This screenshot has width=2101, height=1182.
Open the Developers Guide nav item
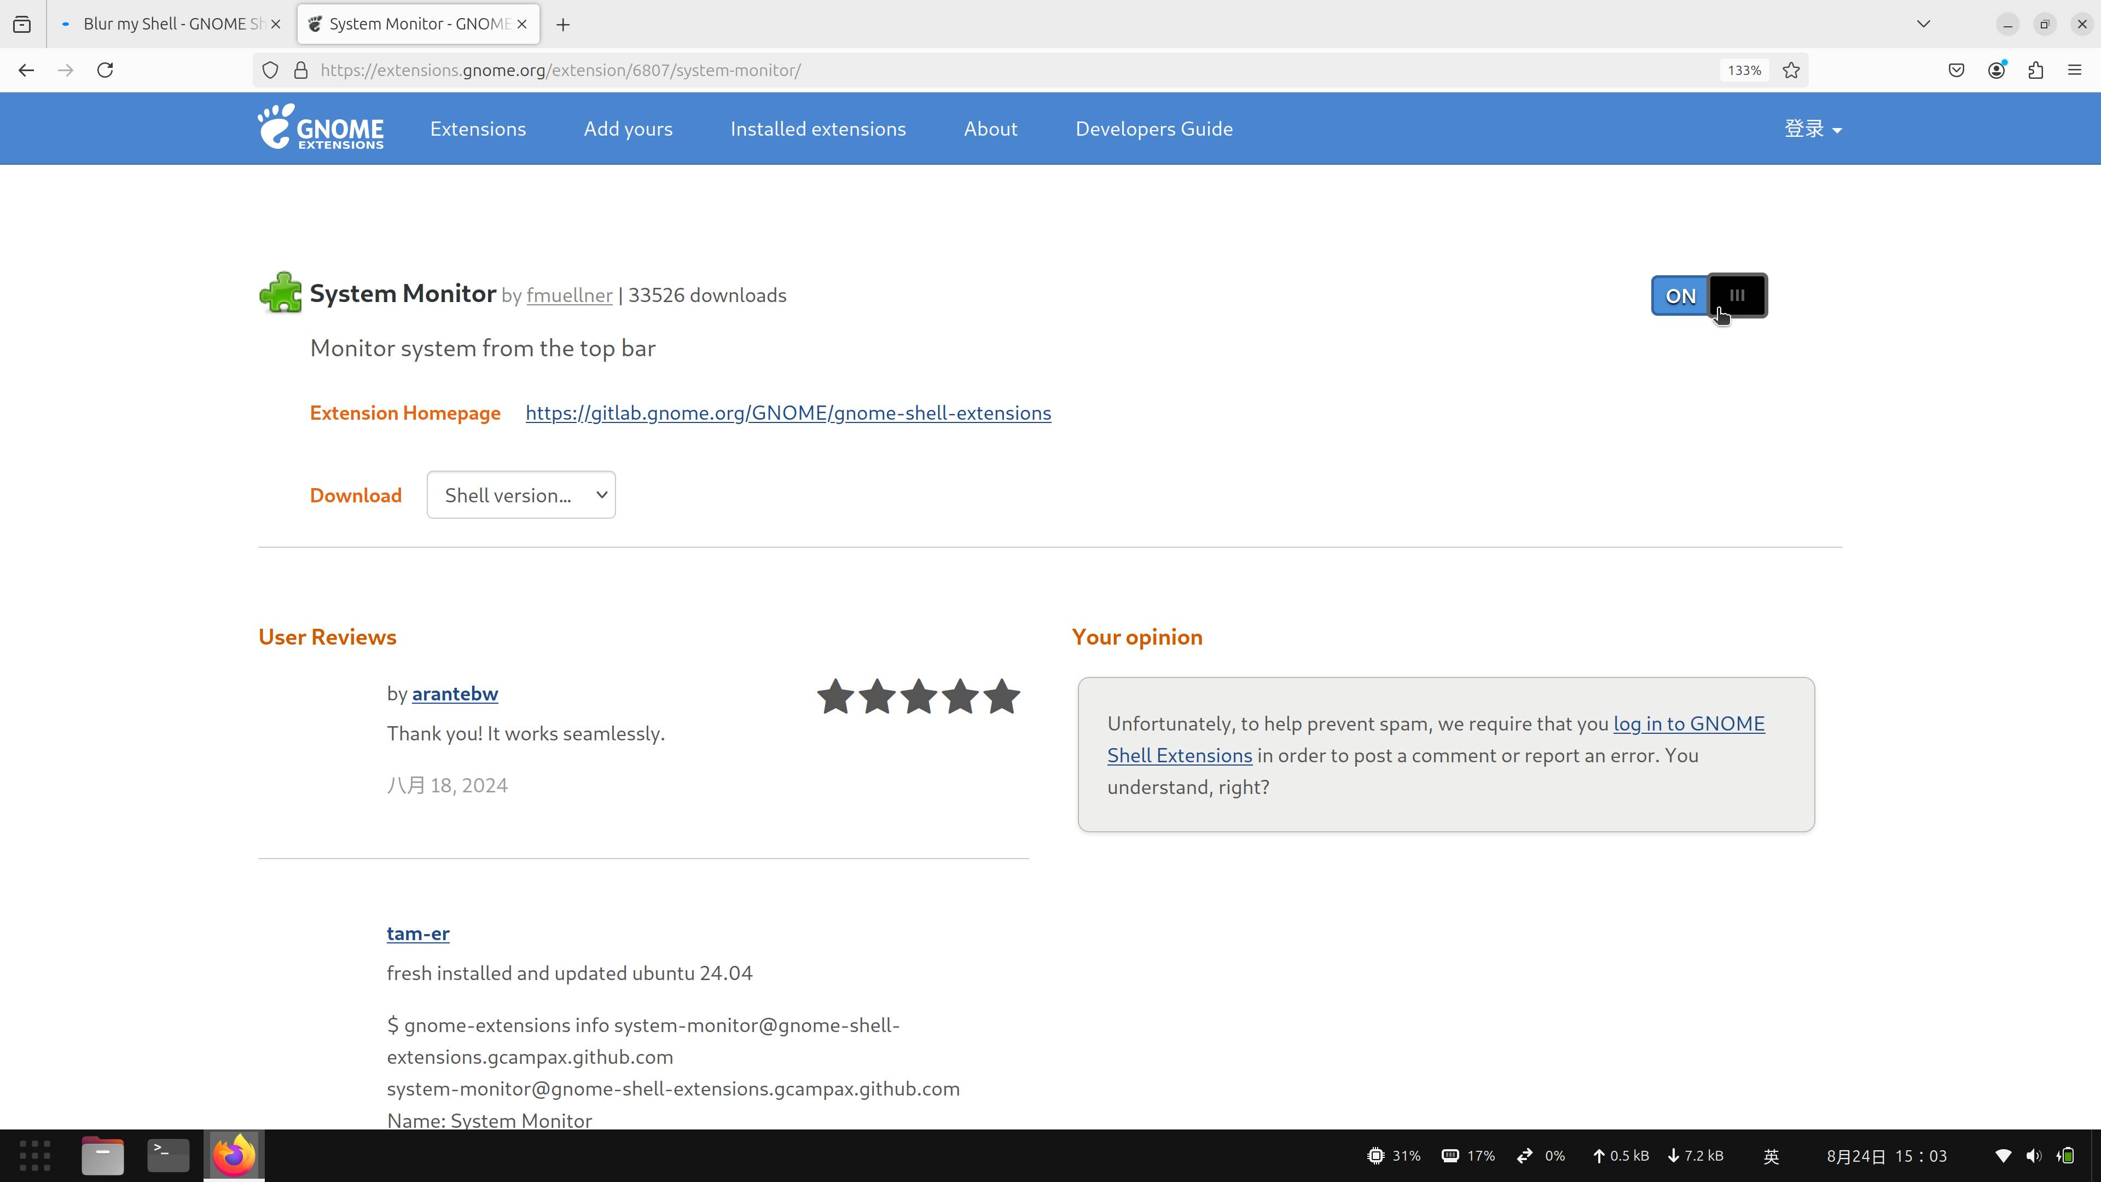pyautogui.click(x=1154, y=129)
